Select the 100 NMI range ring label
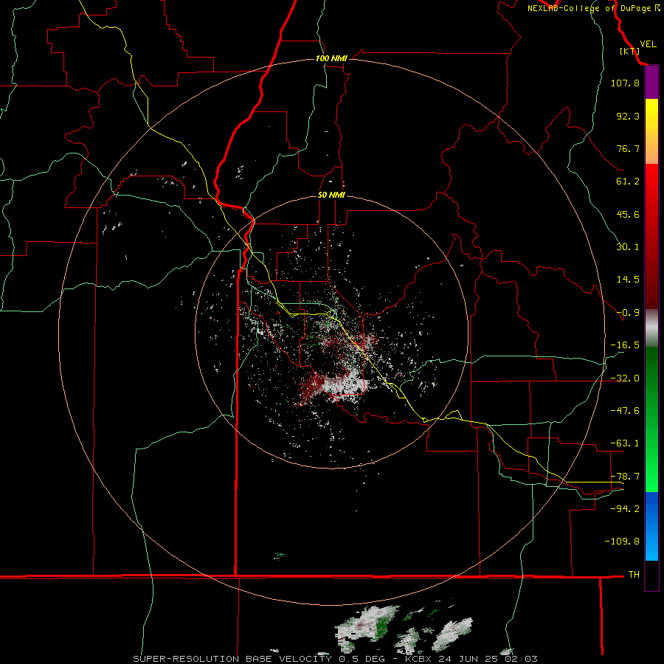Image resolution: width=664 pixels, height=664 pixels. [331, 58]
